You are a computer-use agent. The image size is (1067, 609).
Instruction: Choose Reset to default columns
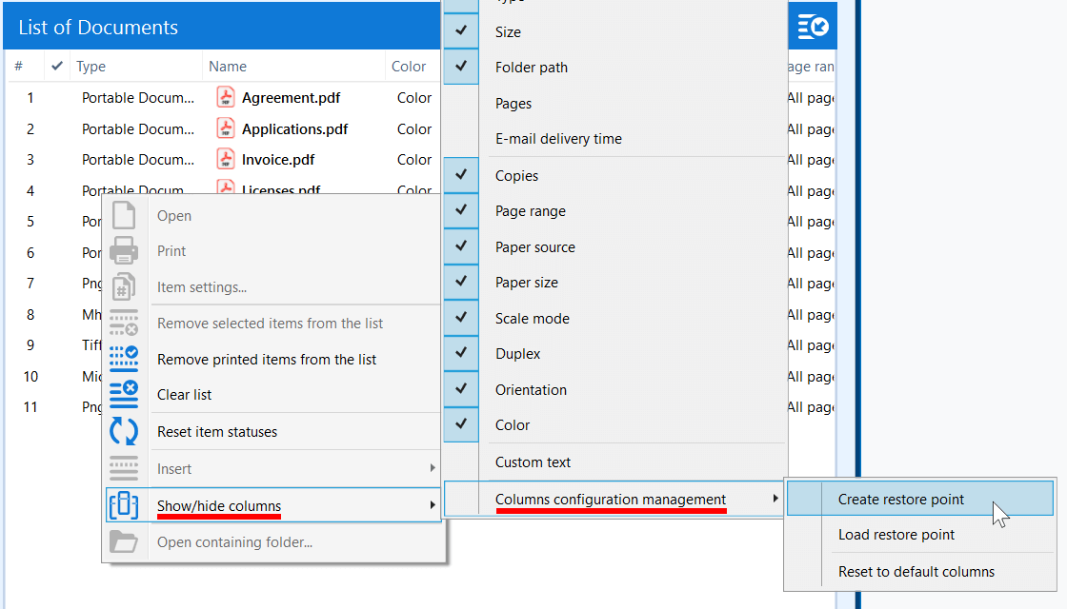[916, 572]
